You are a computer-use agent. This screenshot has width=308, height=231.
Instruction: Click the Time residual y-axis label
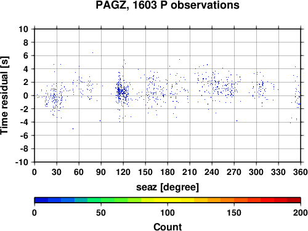coord(4,95)
